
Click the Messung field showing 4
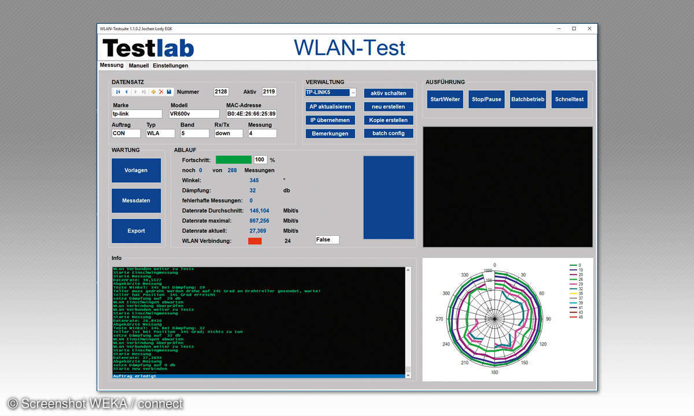(263, 133)
